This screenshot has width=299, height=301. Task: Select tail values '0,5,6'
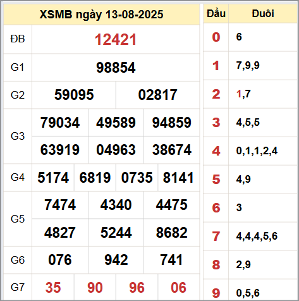248,293
